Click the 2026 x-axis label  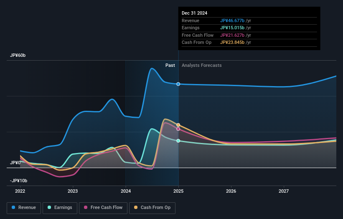[231, 191]
